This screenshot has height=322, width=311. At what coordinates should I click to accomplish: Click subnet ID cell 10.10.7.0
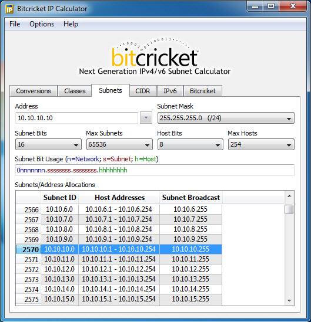[x=59, y=219]
